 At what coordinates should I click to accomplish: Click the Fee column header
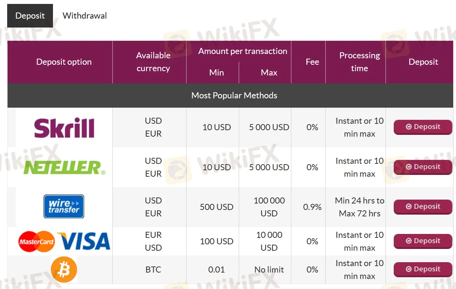point(312,62)
